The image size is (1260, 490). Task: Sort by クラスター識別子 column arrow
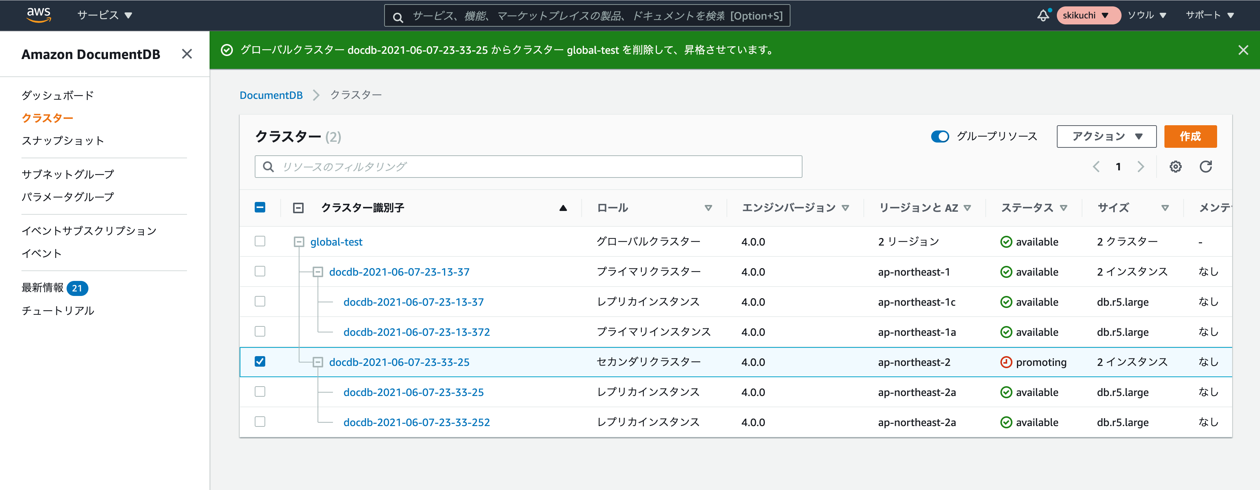tap(562, 207)
